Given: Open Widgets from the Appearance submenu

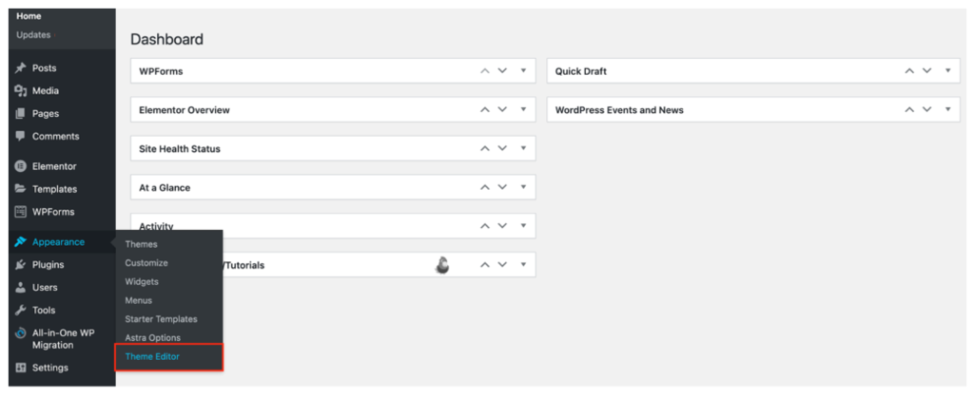Looking at the screenshot, I should [x=142, y=282].
